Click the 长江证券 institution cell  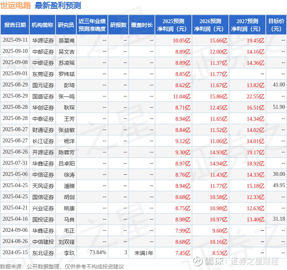[x=43, y=141]
